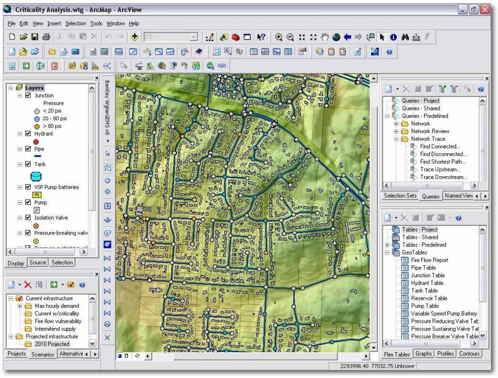
Task: Open the Find binoculars tool
Action: [405, 37]
